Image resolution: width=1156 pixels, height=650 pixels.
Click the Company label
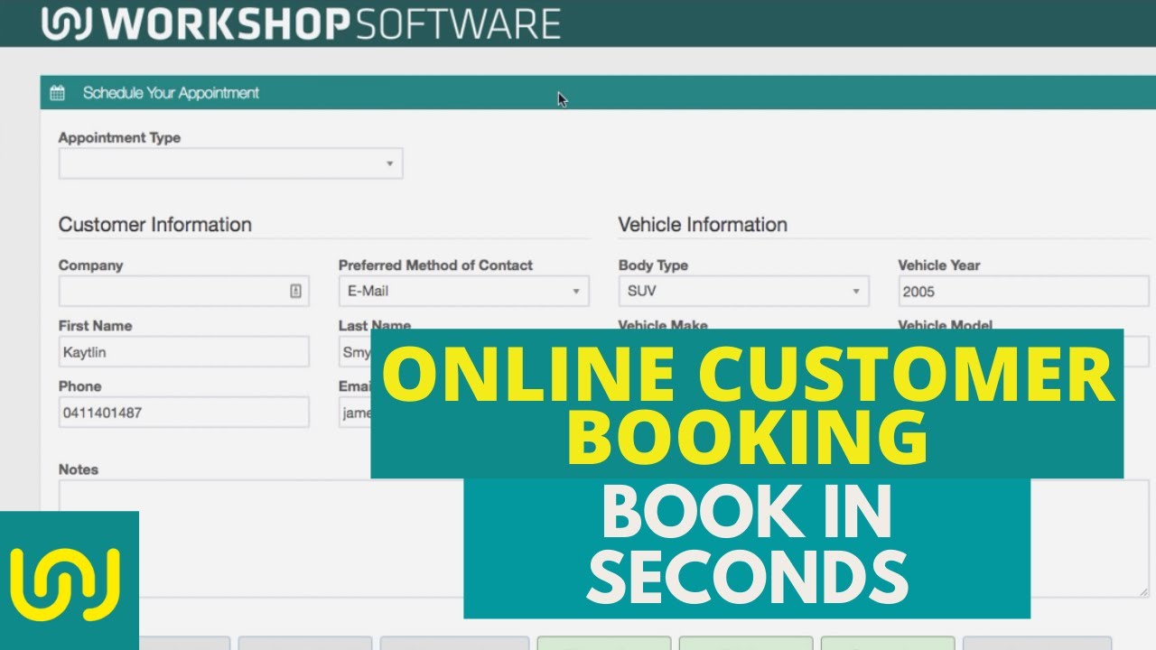click(x=90, y=265)
